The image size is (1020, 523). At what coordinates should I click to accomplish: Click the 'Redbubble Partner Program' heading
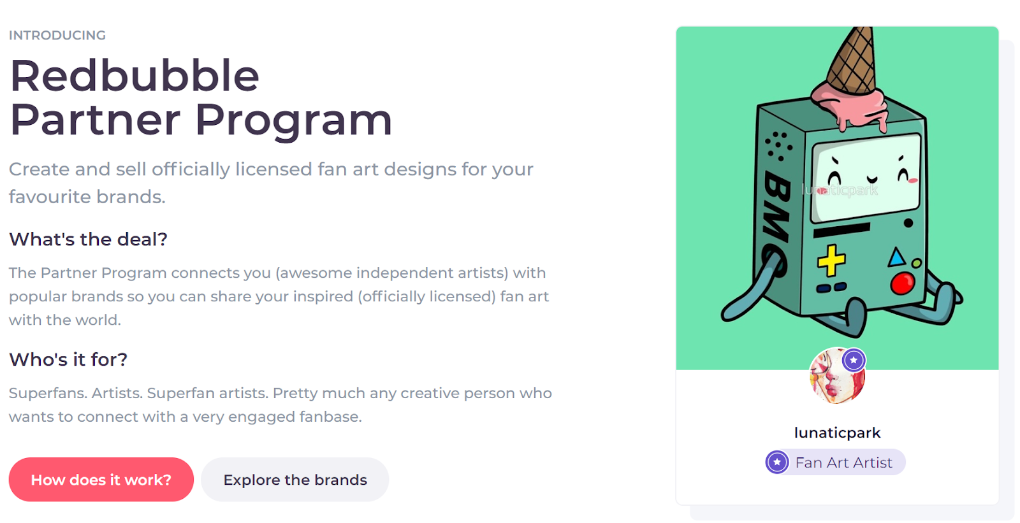coord(201,97)
